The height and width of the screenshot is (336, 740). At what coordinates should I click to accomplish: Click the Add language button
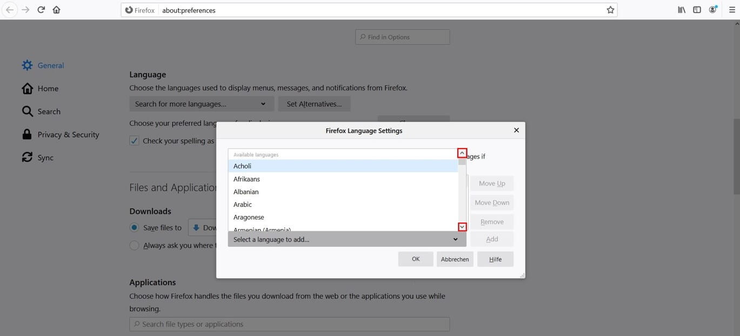[492, 239]
